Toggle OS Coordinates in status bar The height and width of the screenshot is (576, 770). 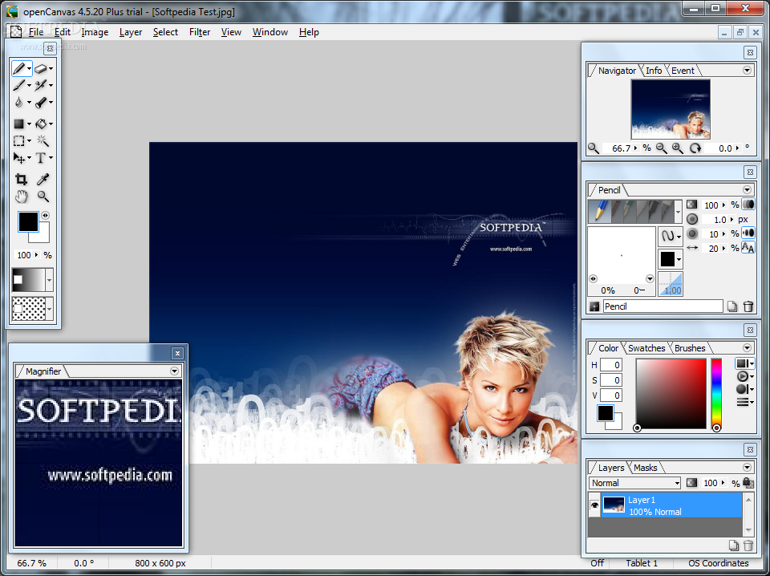[719, 563]
